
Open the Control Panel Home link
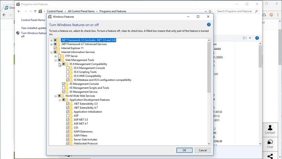coord(33,20)
